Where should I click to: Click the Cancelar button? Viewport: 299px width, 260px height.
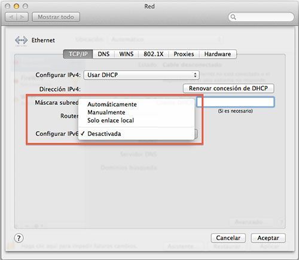(x=228, y=238)
